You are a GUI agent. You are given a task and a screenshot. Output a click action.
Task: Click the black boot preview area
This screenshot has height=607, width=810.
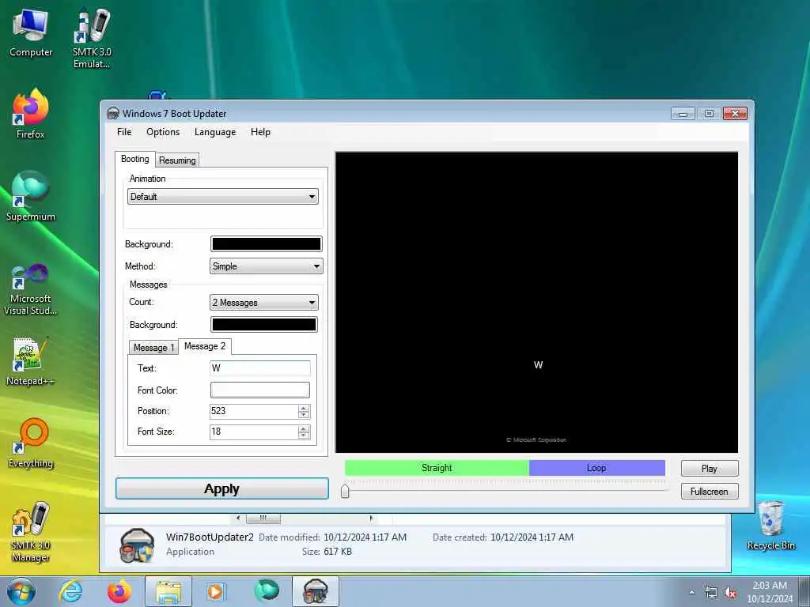point(537,303)
